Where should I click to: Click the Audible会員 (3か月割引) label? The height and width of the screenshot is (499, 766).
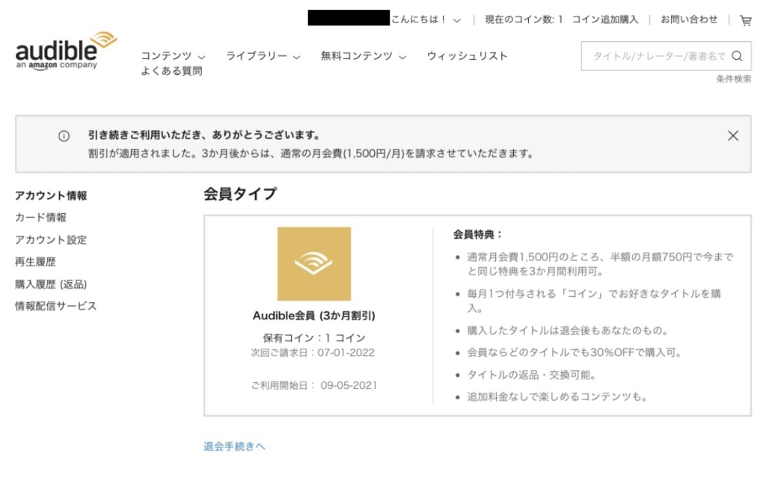[314, 316]
